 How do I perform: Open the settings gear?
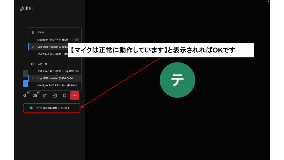pyautogui.click(x=64, y=96)
